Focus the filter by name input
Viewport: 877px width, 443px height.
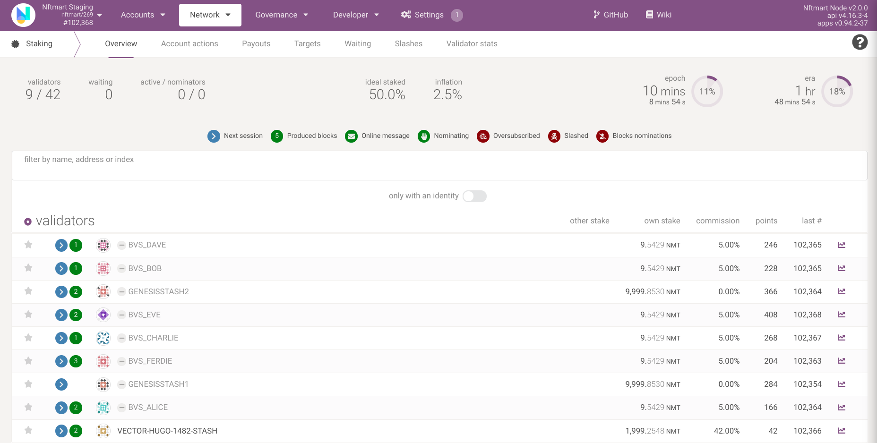[439, 165]
